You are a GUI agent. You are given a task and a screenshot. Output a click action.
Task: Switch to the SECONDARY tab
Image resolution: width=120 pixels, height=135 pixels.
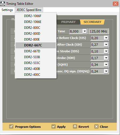point(92,22)
